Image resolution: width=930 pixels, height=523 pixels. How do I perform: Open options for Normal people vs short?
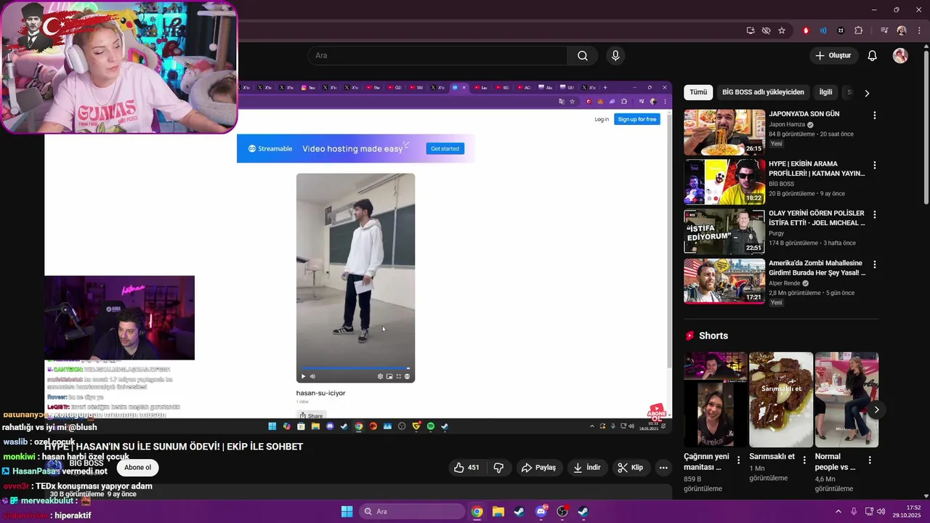coord(870,460)
